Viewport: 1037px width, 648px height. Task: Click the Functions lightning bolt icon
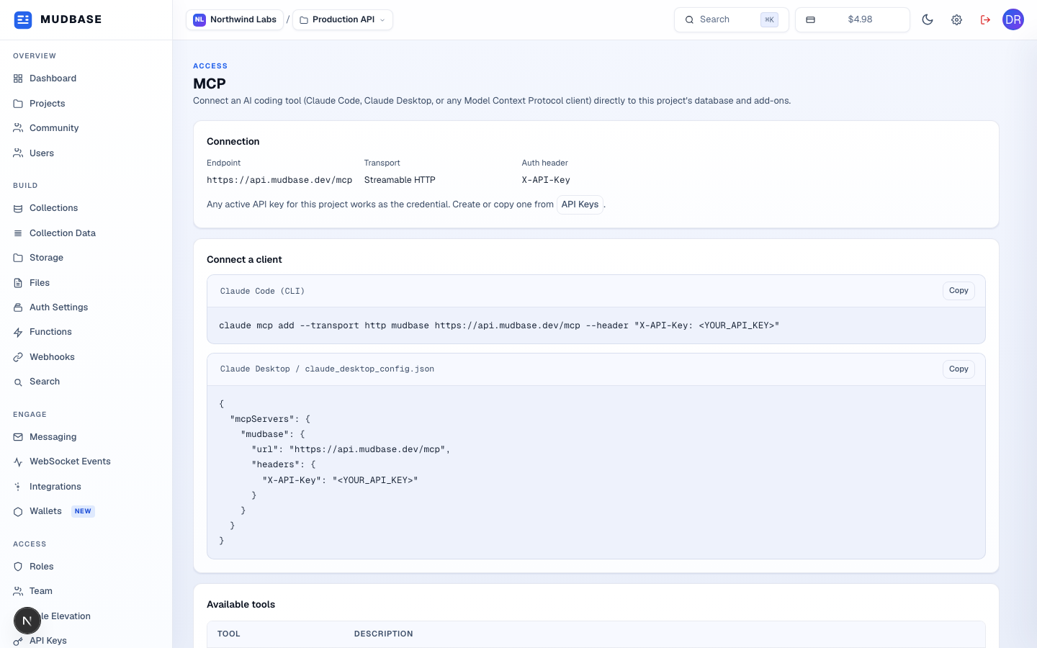18,332
